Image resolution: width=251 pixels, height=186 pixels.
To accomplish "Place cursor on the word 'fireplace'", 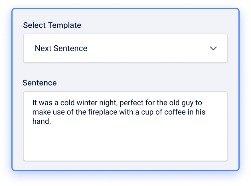I will pos(103,112).
